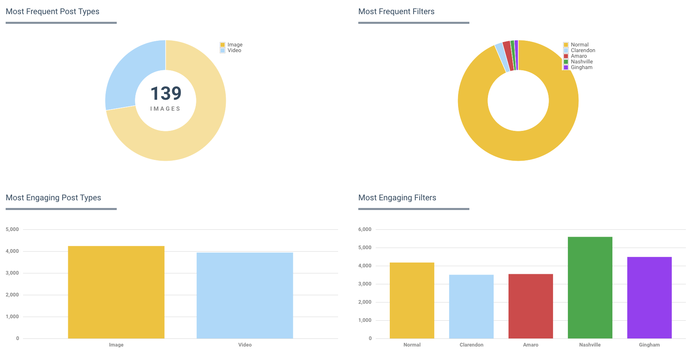Click the Image x-axis label
Image resolution: width=698 pixels, height=355 pixels.
pos(116,345)
